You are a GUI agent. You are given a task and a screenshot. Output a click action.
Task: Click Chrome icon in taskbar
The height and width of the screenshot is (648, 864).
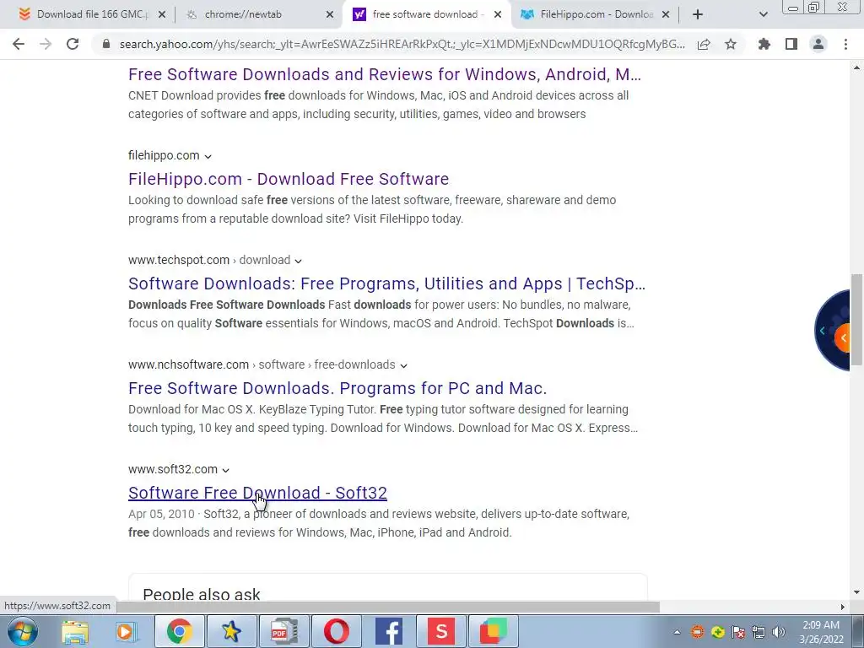(x=180, y=631)
